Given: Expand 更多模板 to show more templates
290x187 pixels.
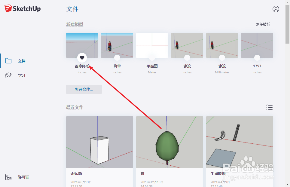Looking at the screenshot, I should [x=263, y=24].
